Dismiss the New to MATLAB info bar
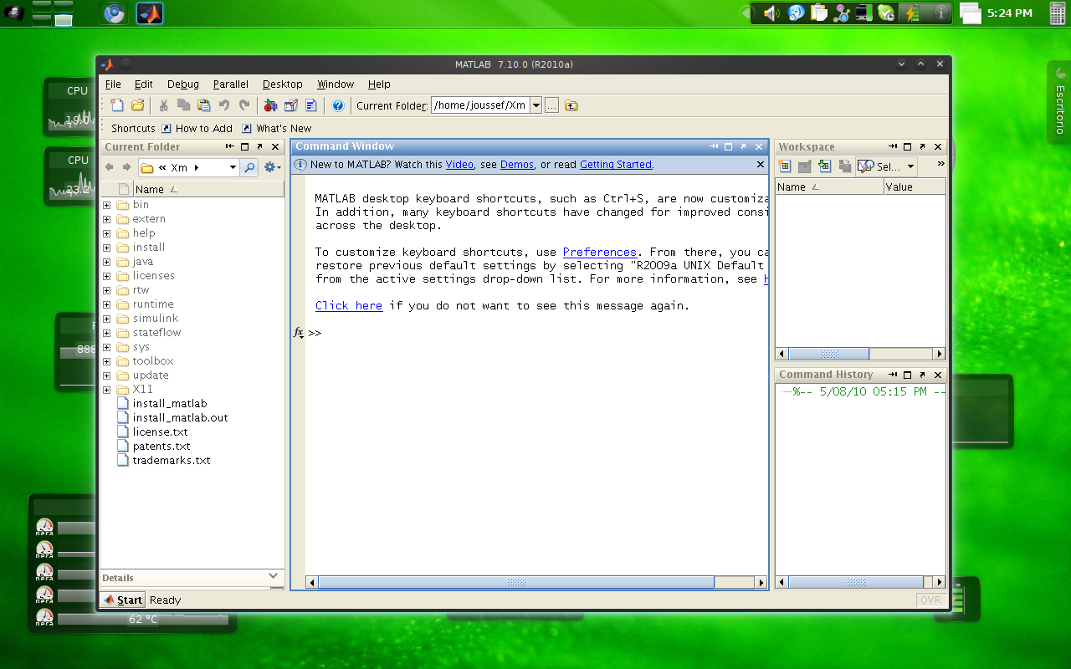The image size is (1071, 669). tap(761, 165)
